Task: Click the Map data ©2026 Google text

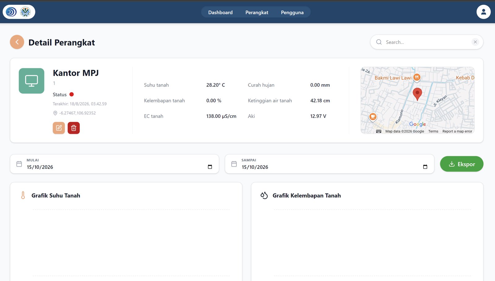Action: [405, 131]
